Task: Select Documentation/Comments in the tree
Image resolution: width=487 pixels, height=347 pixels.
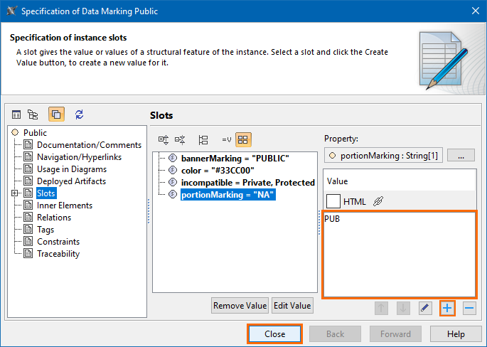Action: click(79, 145)
